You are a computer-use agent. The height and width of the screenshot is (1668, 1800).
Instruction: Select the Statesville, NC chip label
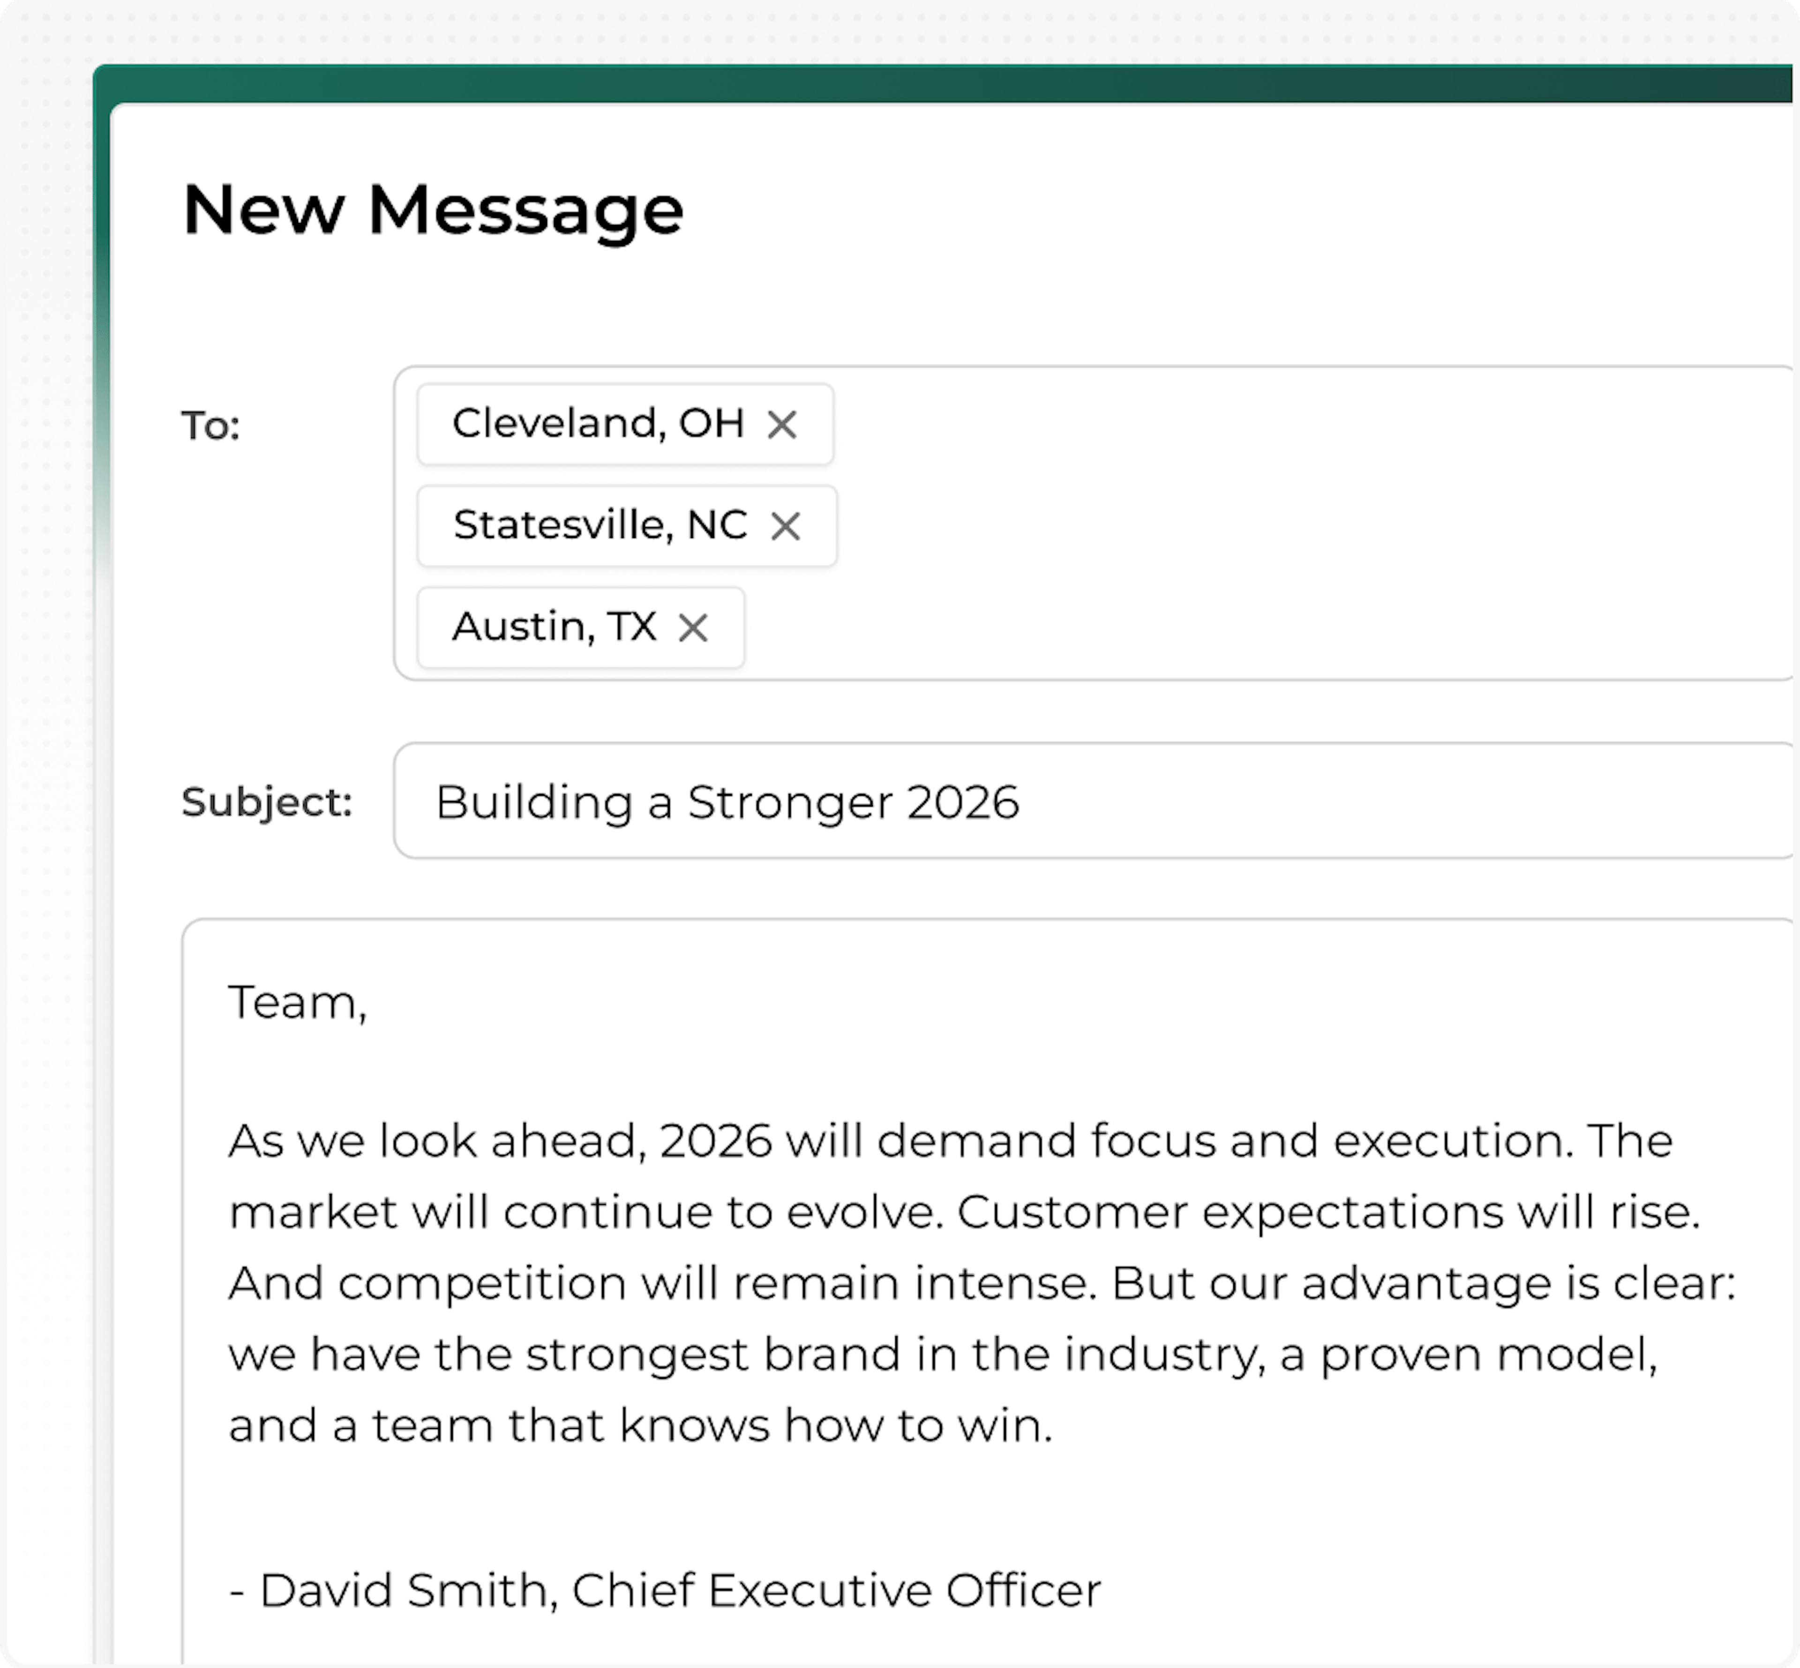(600, 525)
